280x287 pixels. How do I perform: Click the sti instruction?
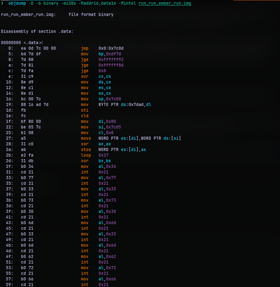click(x=84, y=110)
